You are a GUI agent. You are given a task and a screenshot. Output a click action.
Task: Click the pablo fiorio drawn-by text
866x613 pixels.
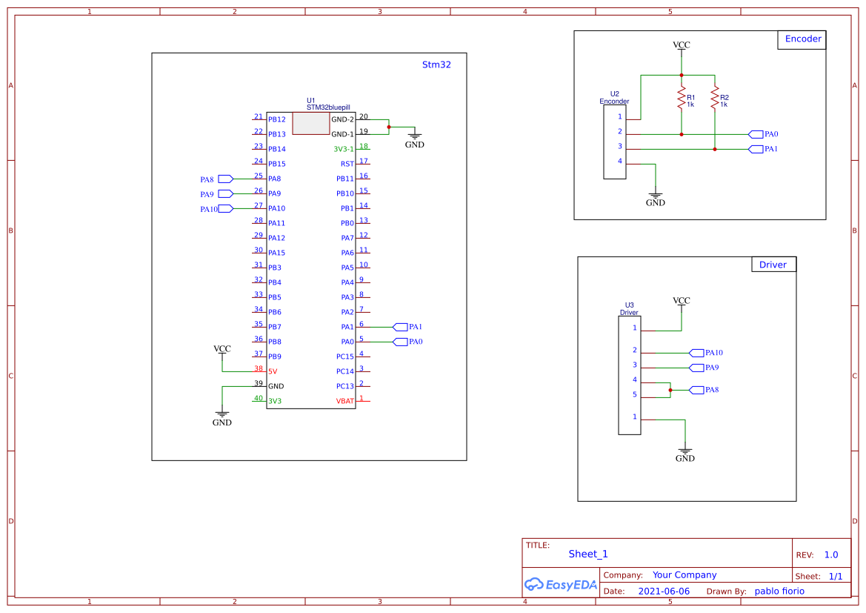(779, 592)
